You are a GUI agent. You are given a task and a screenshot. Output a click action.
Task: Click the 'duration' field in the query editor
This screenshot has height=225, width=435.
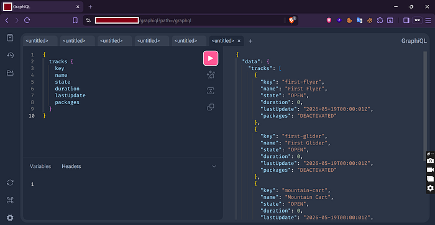point(67,89)
